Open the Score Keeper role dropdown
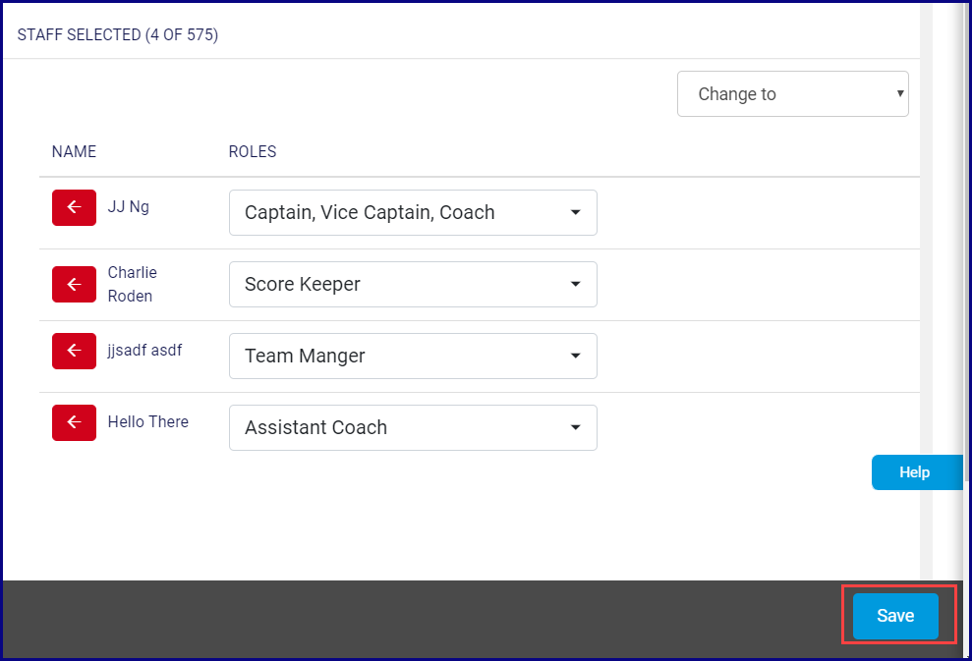 coord(413,284)
